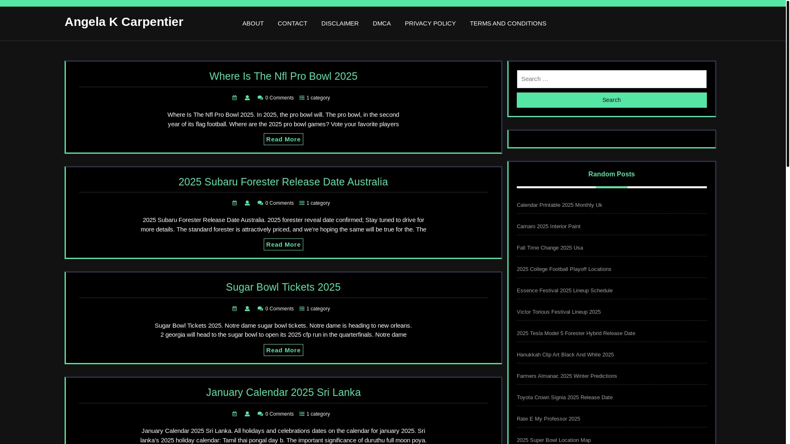
Task: Open the Privacy Policy page
Action: point(430,23)
